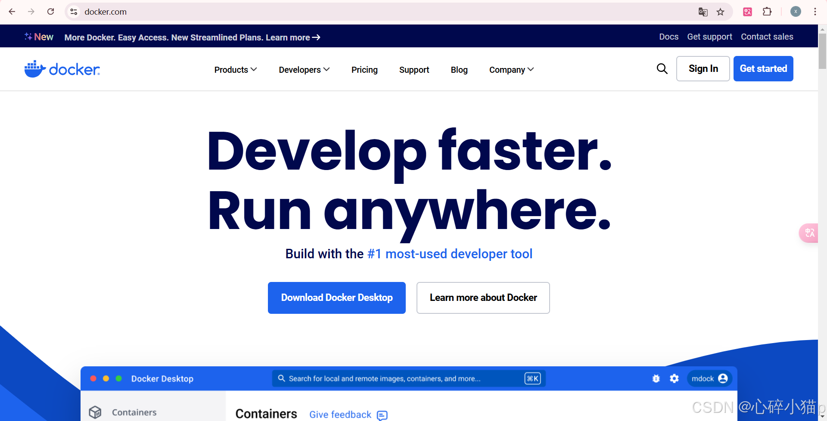
Task: Open Docker Desktop settings gear icon
Action: point(675,378)
